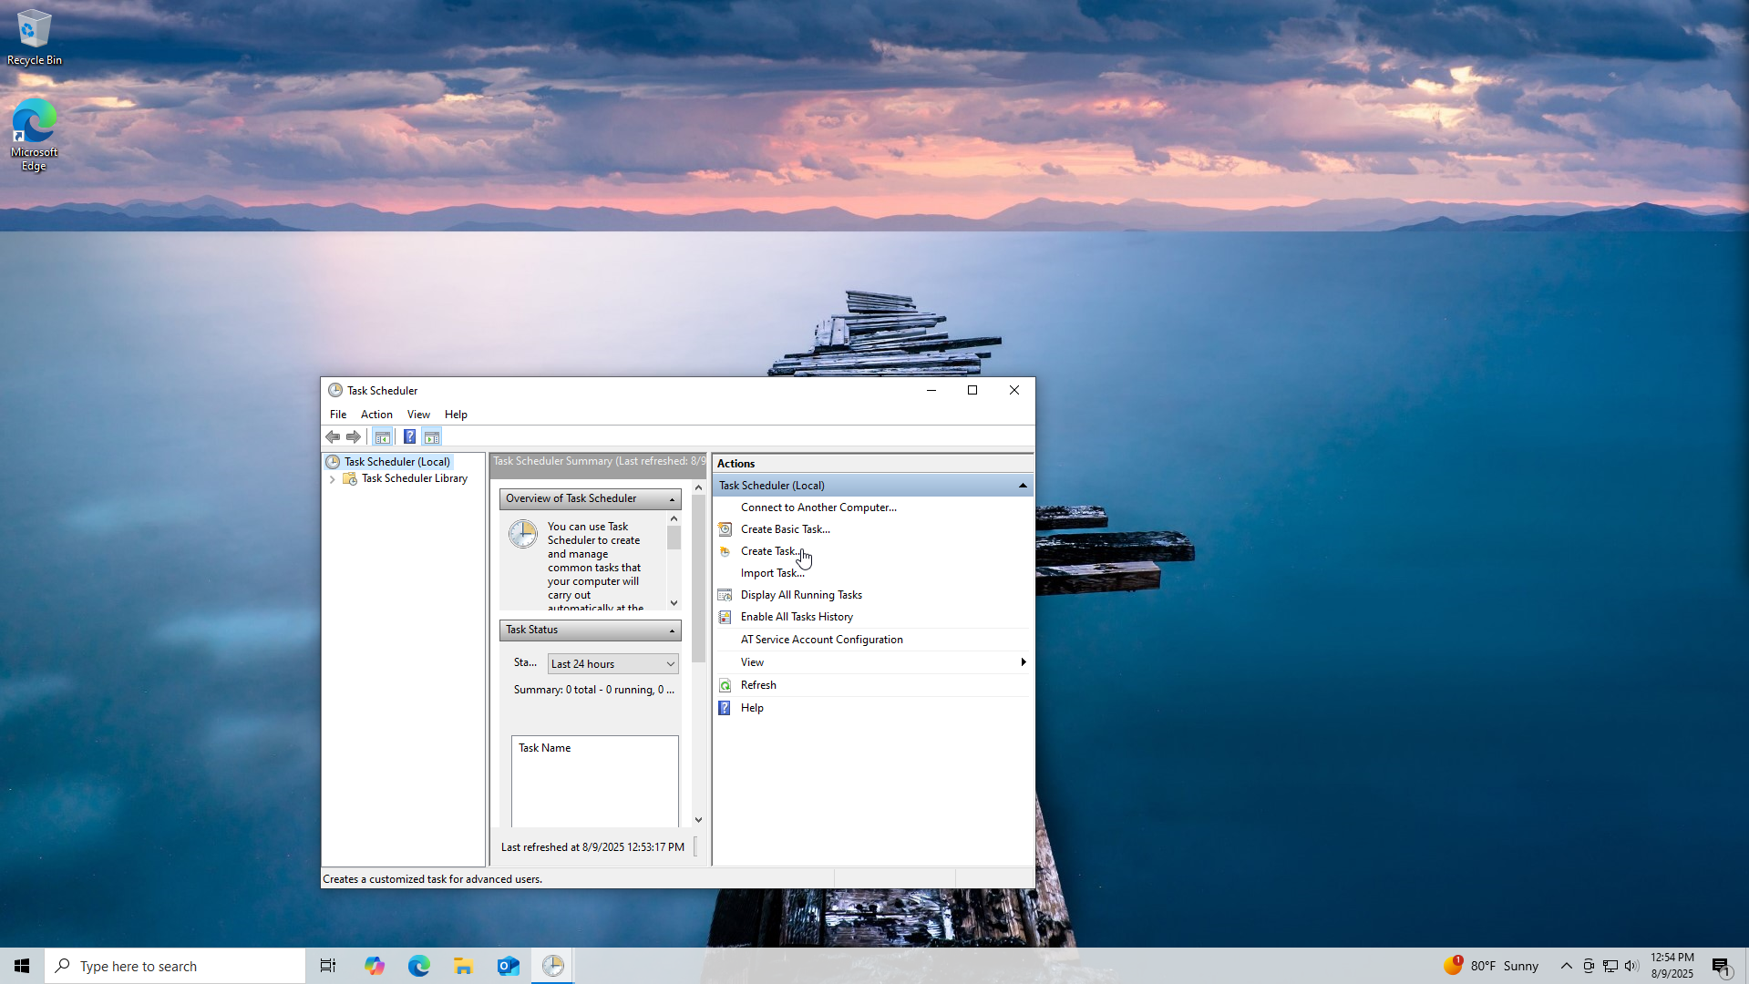Click Create Basic Task action

pos(786,529)
